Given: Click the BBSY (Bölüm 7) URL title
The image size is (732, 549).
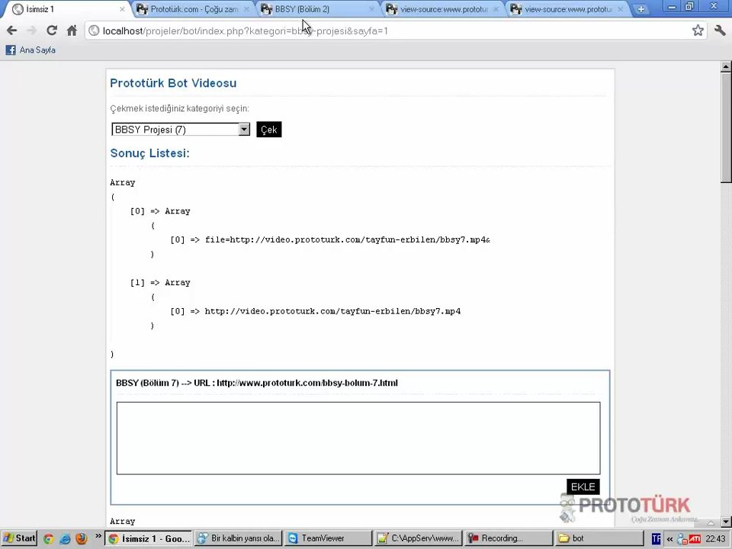Looking at the screenshot, I should click(x=257, y=383).
